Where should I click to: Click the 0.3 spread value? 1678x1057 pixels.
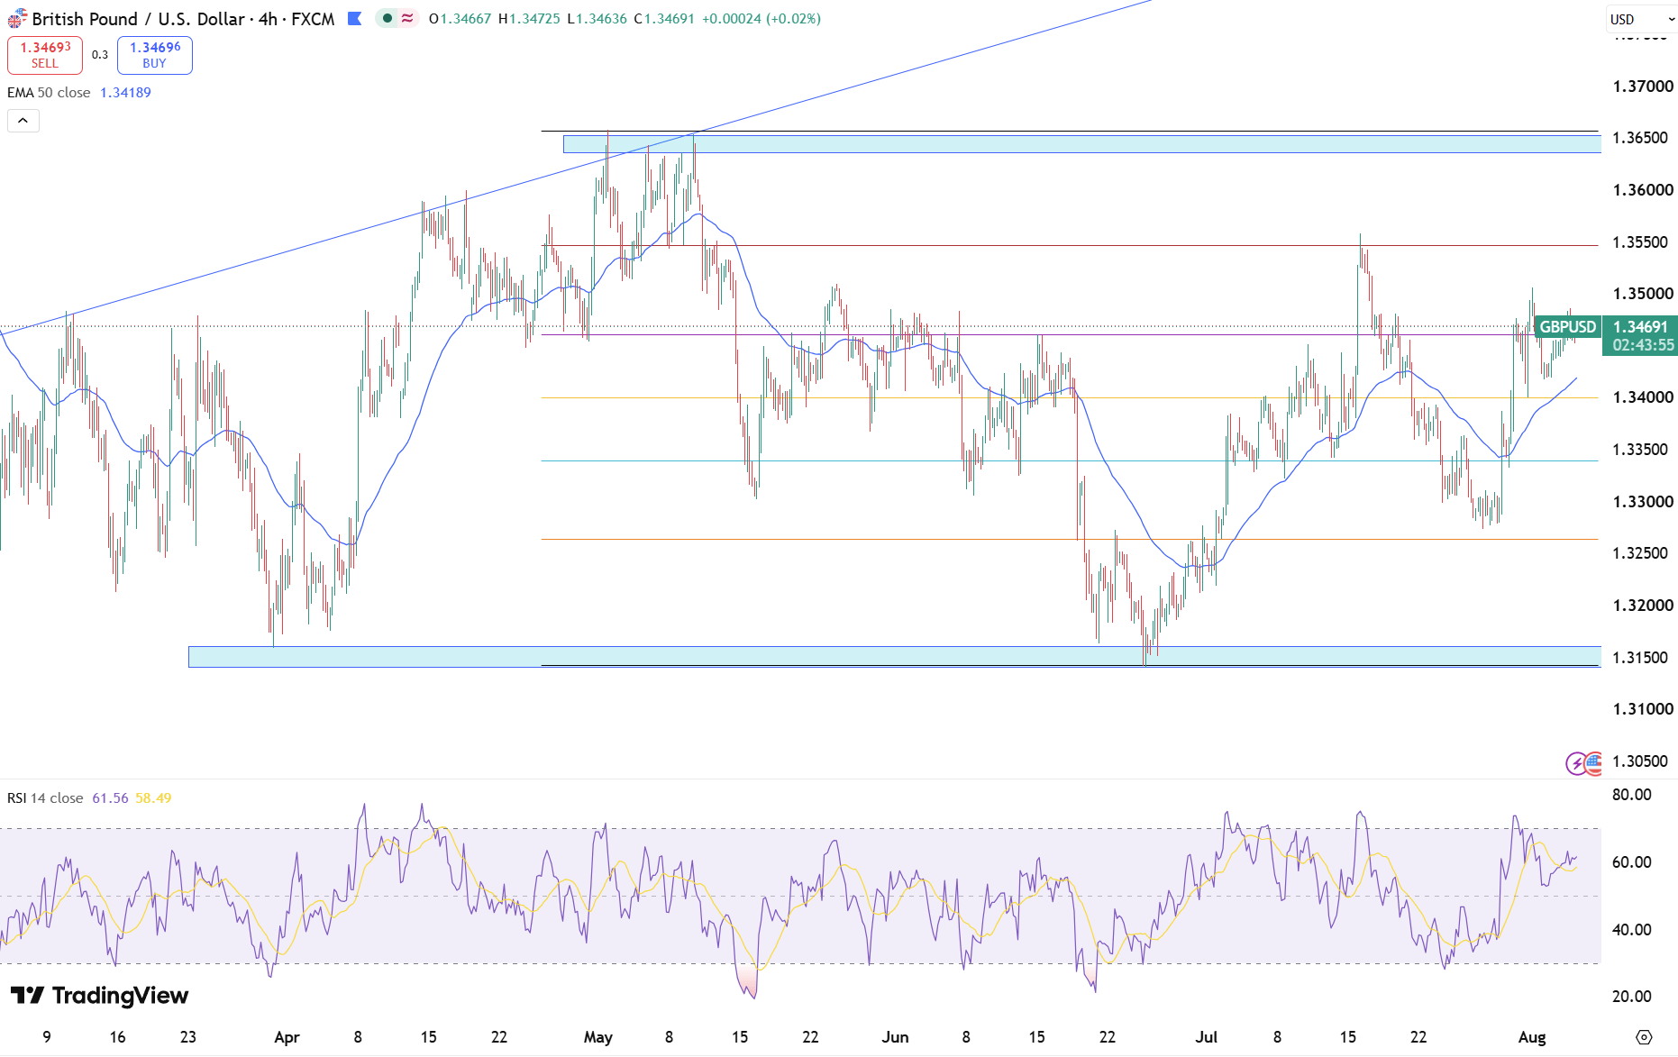(x=100, y=55)
